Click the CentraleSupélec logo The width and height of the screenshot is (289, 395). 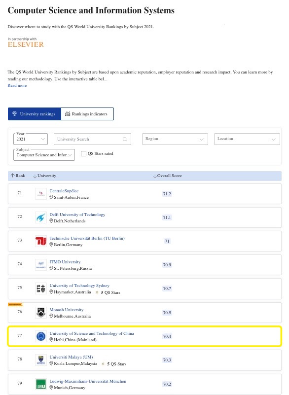(41, 194)
